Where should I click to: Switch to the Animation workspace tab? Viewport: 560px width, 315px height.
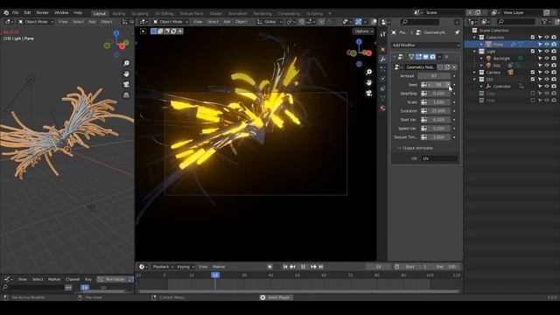[x=237, y=14]
